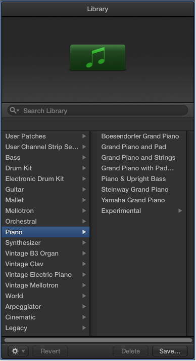Select the Legacy category
Viewport: 196px width, 361px height.
click(x=45, y=328)
